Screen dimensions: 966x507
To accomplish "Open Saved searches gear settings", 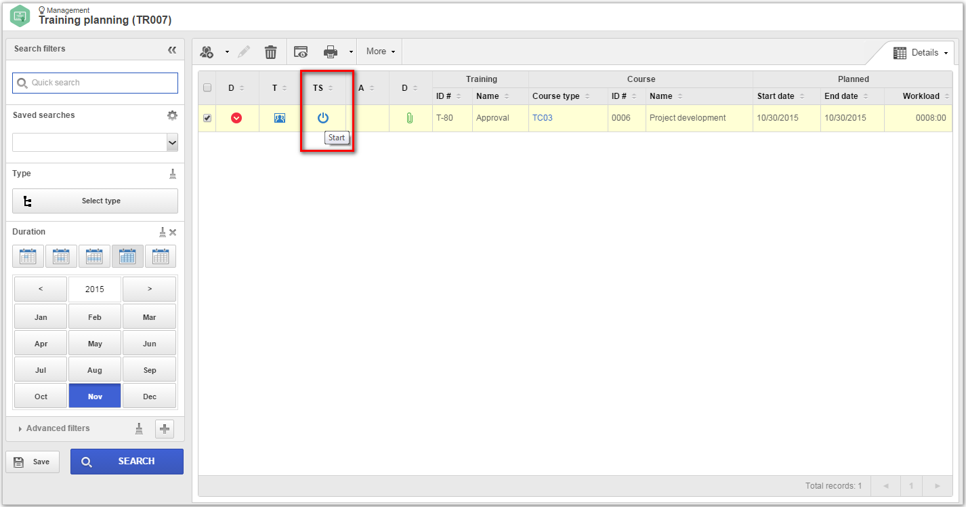I will (x=172, y=115).
